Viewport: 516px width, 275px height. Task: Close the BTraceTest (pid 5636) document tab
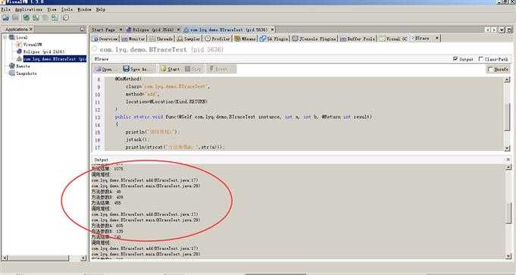pos(272,30)
